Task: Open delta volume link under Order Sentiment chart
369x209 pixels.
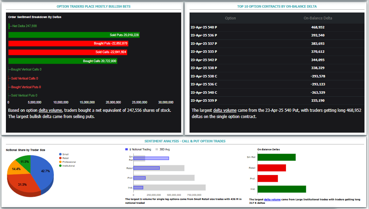Action: [x=50, y=110]
